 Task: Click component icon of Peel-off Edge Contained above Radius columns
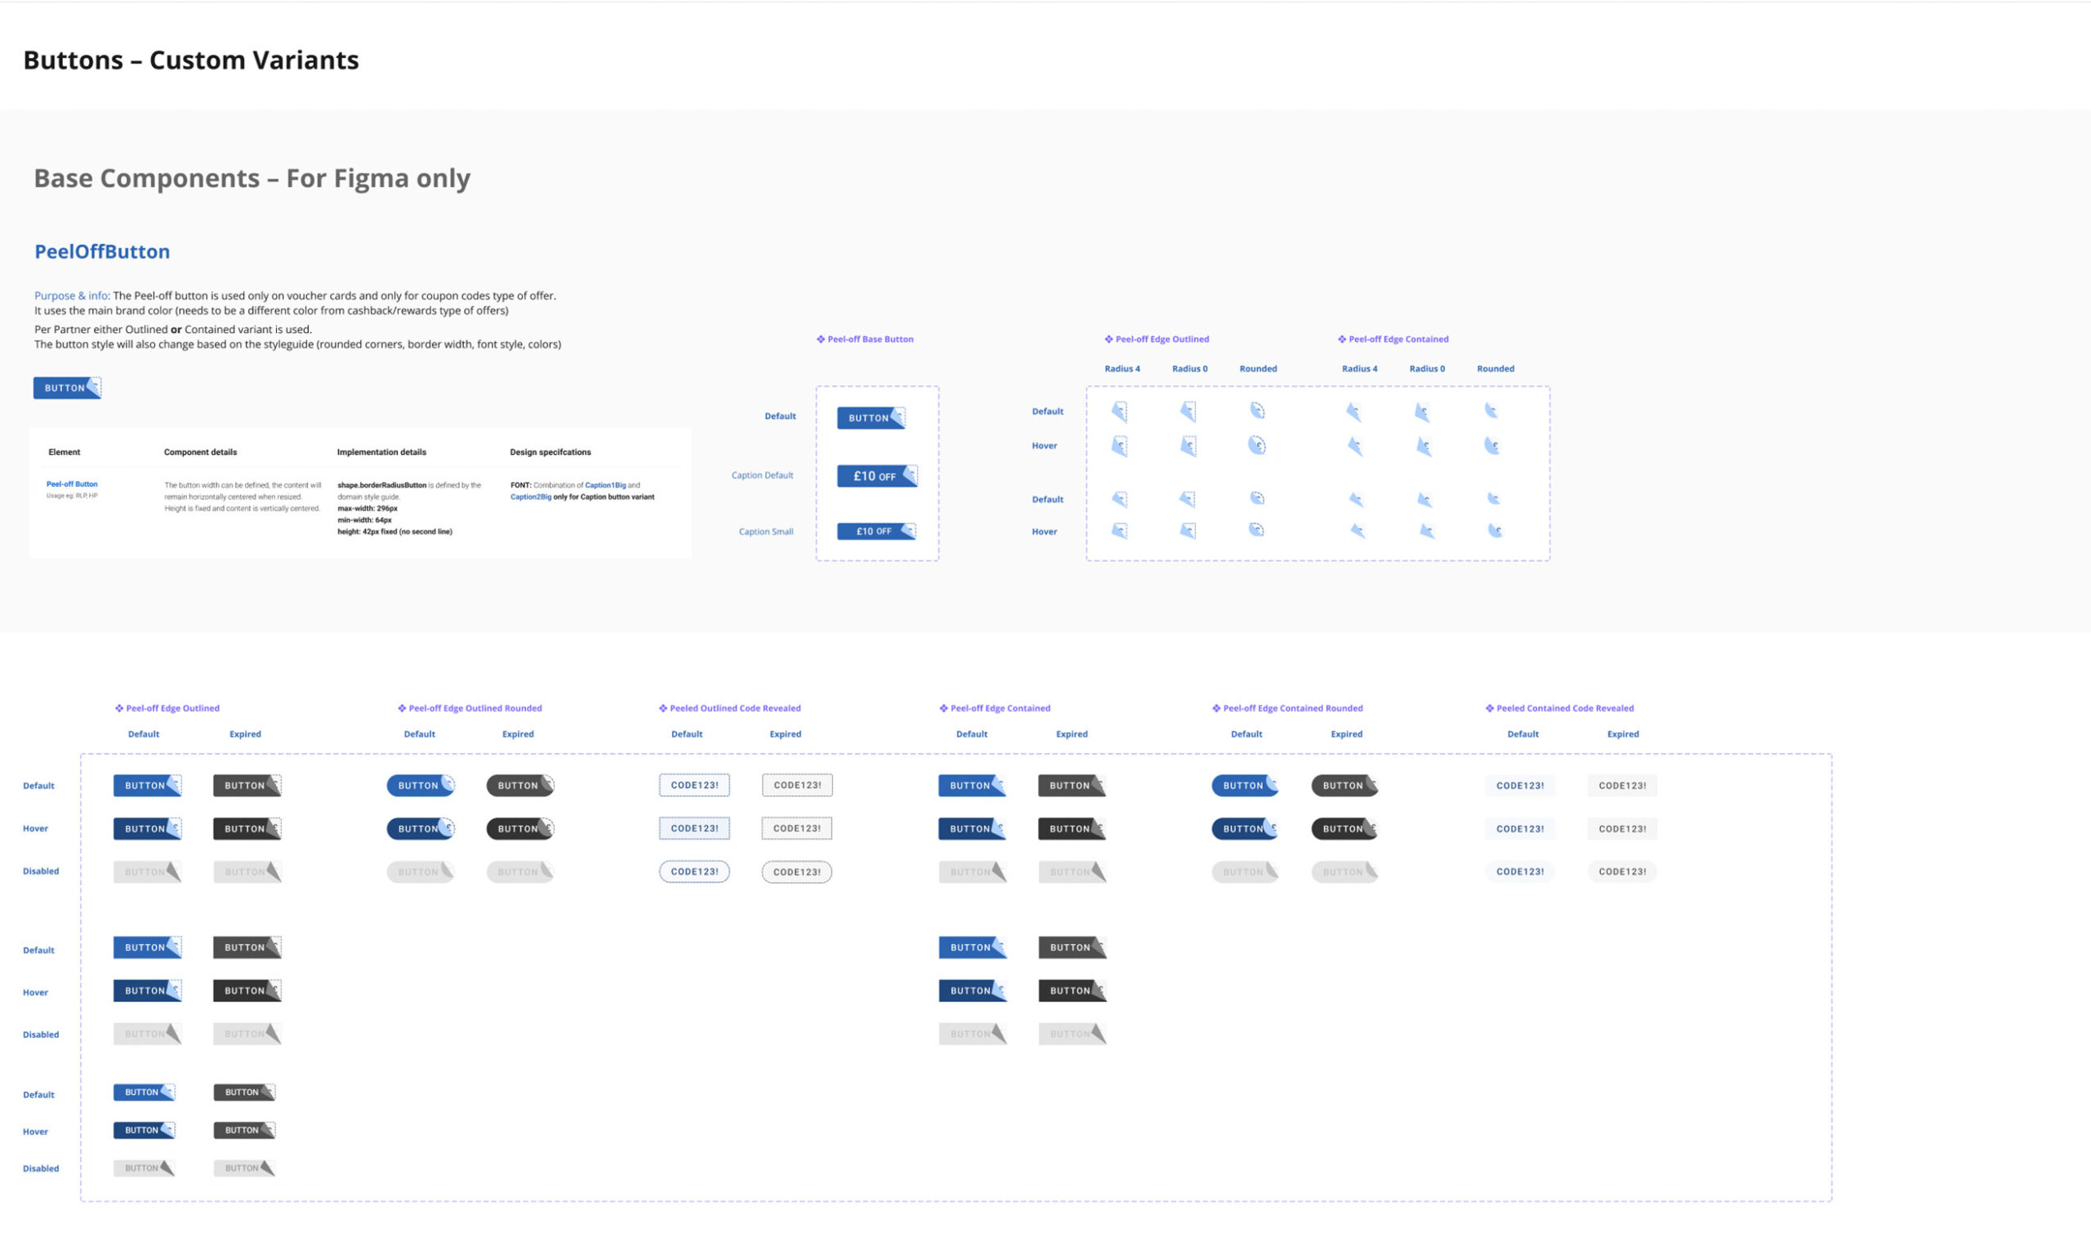(x=1341, y=340)
